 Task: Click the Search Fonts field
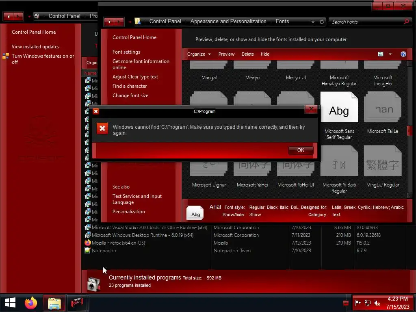366,22
